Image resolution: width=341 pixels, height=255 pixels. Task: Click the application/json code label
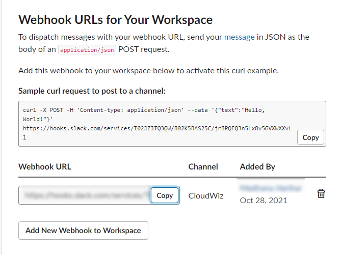(87, 50)
